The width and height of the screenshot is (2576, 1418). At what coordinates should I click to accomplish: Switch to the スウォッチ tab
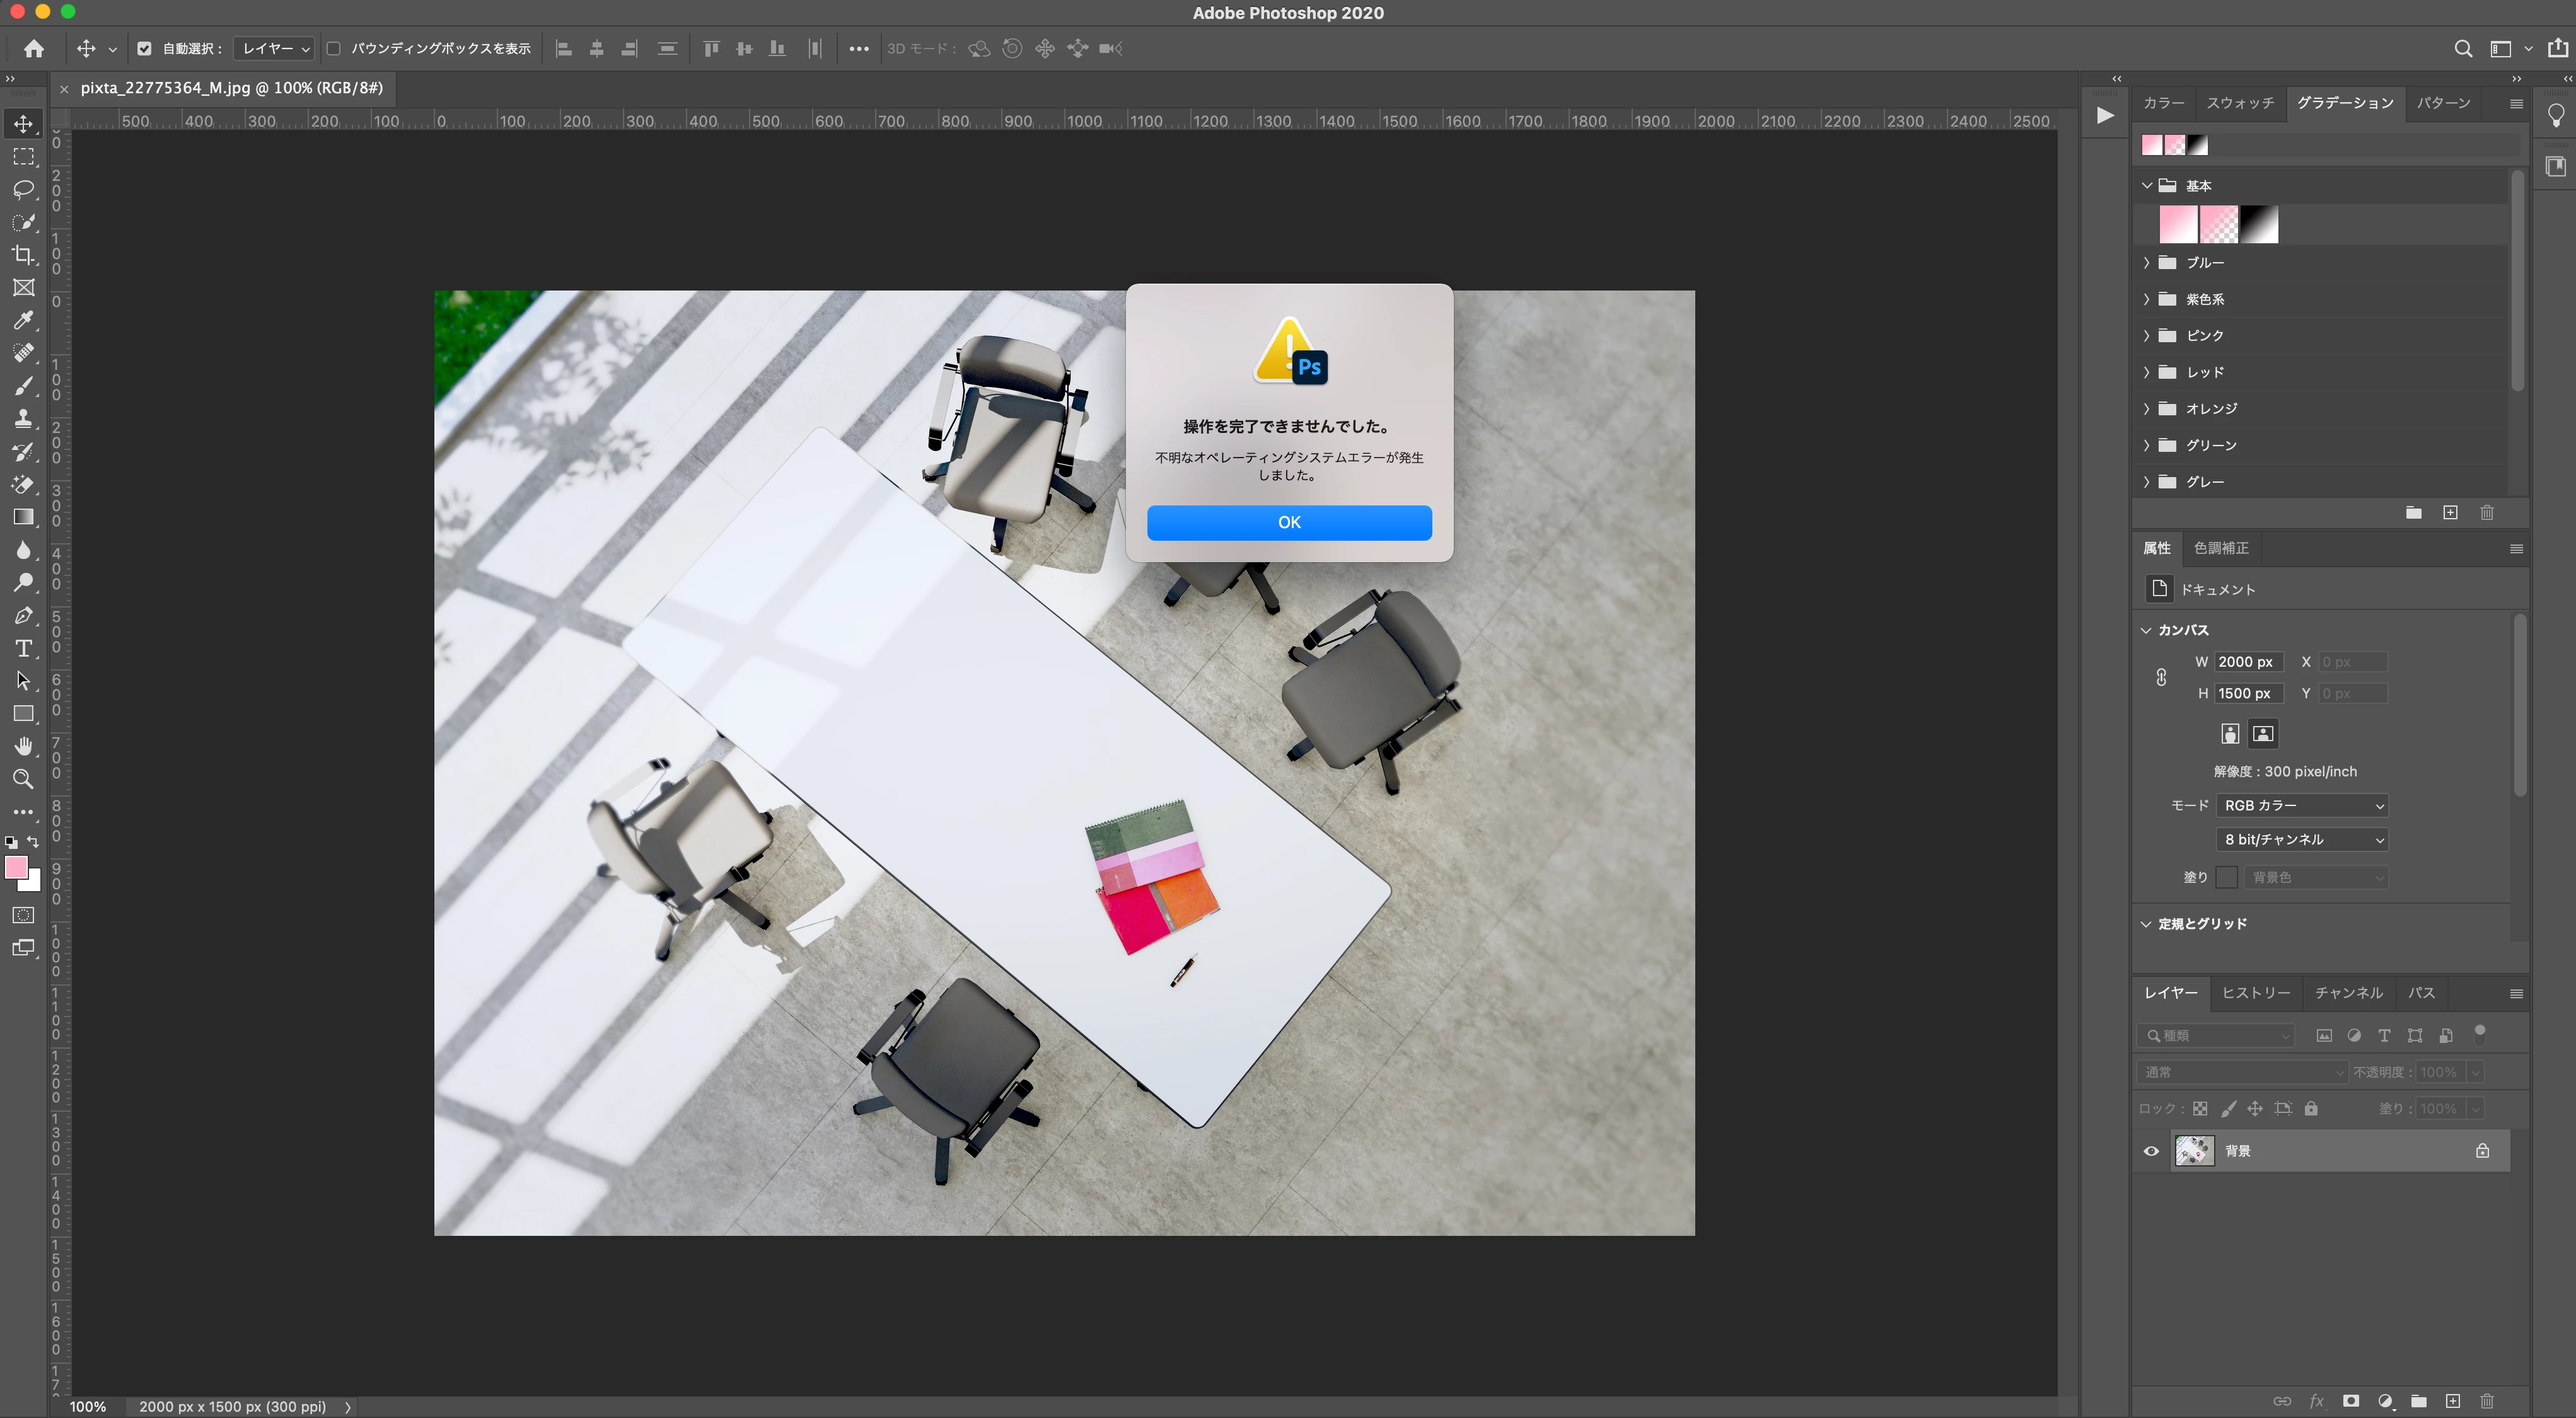coord(2240,103)
